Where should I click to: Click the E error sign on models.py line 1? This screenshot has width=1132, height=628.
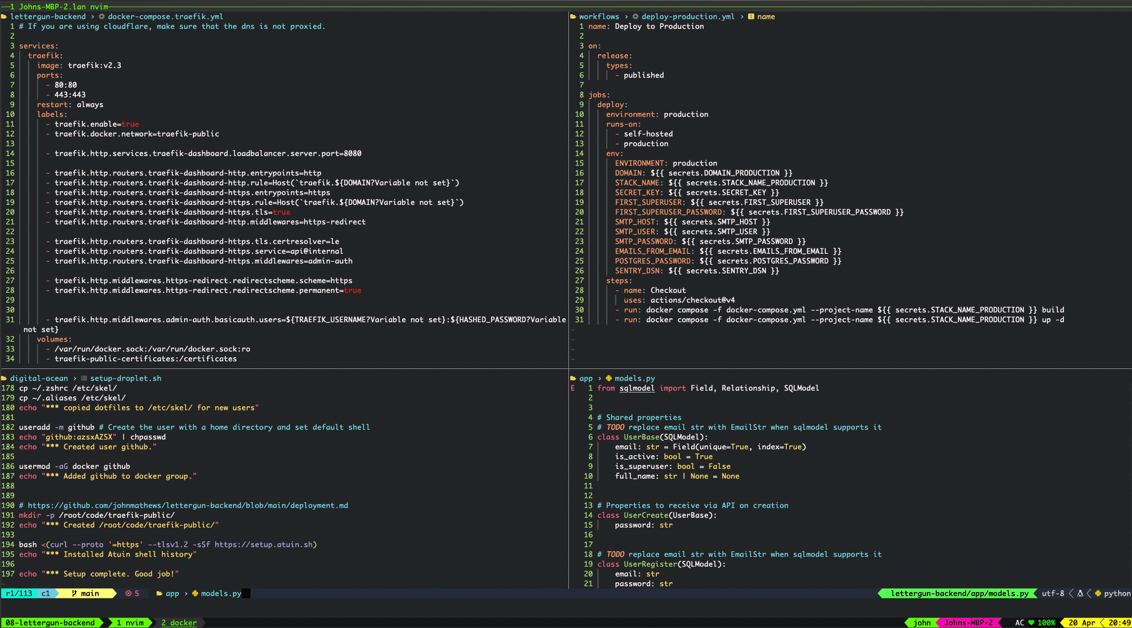(x=572, y=388)
